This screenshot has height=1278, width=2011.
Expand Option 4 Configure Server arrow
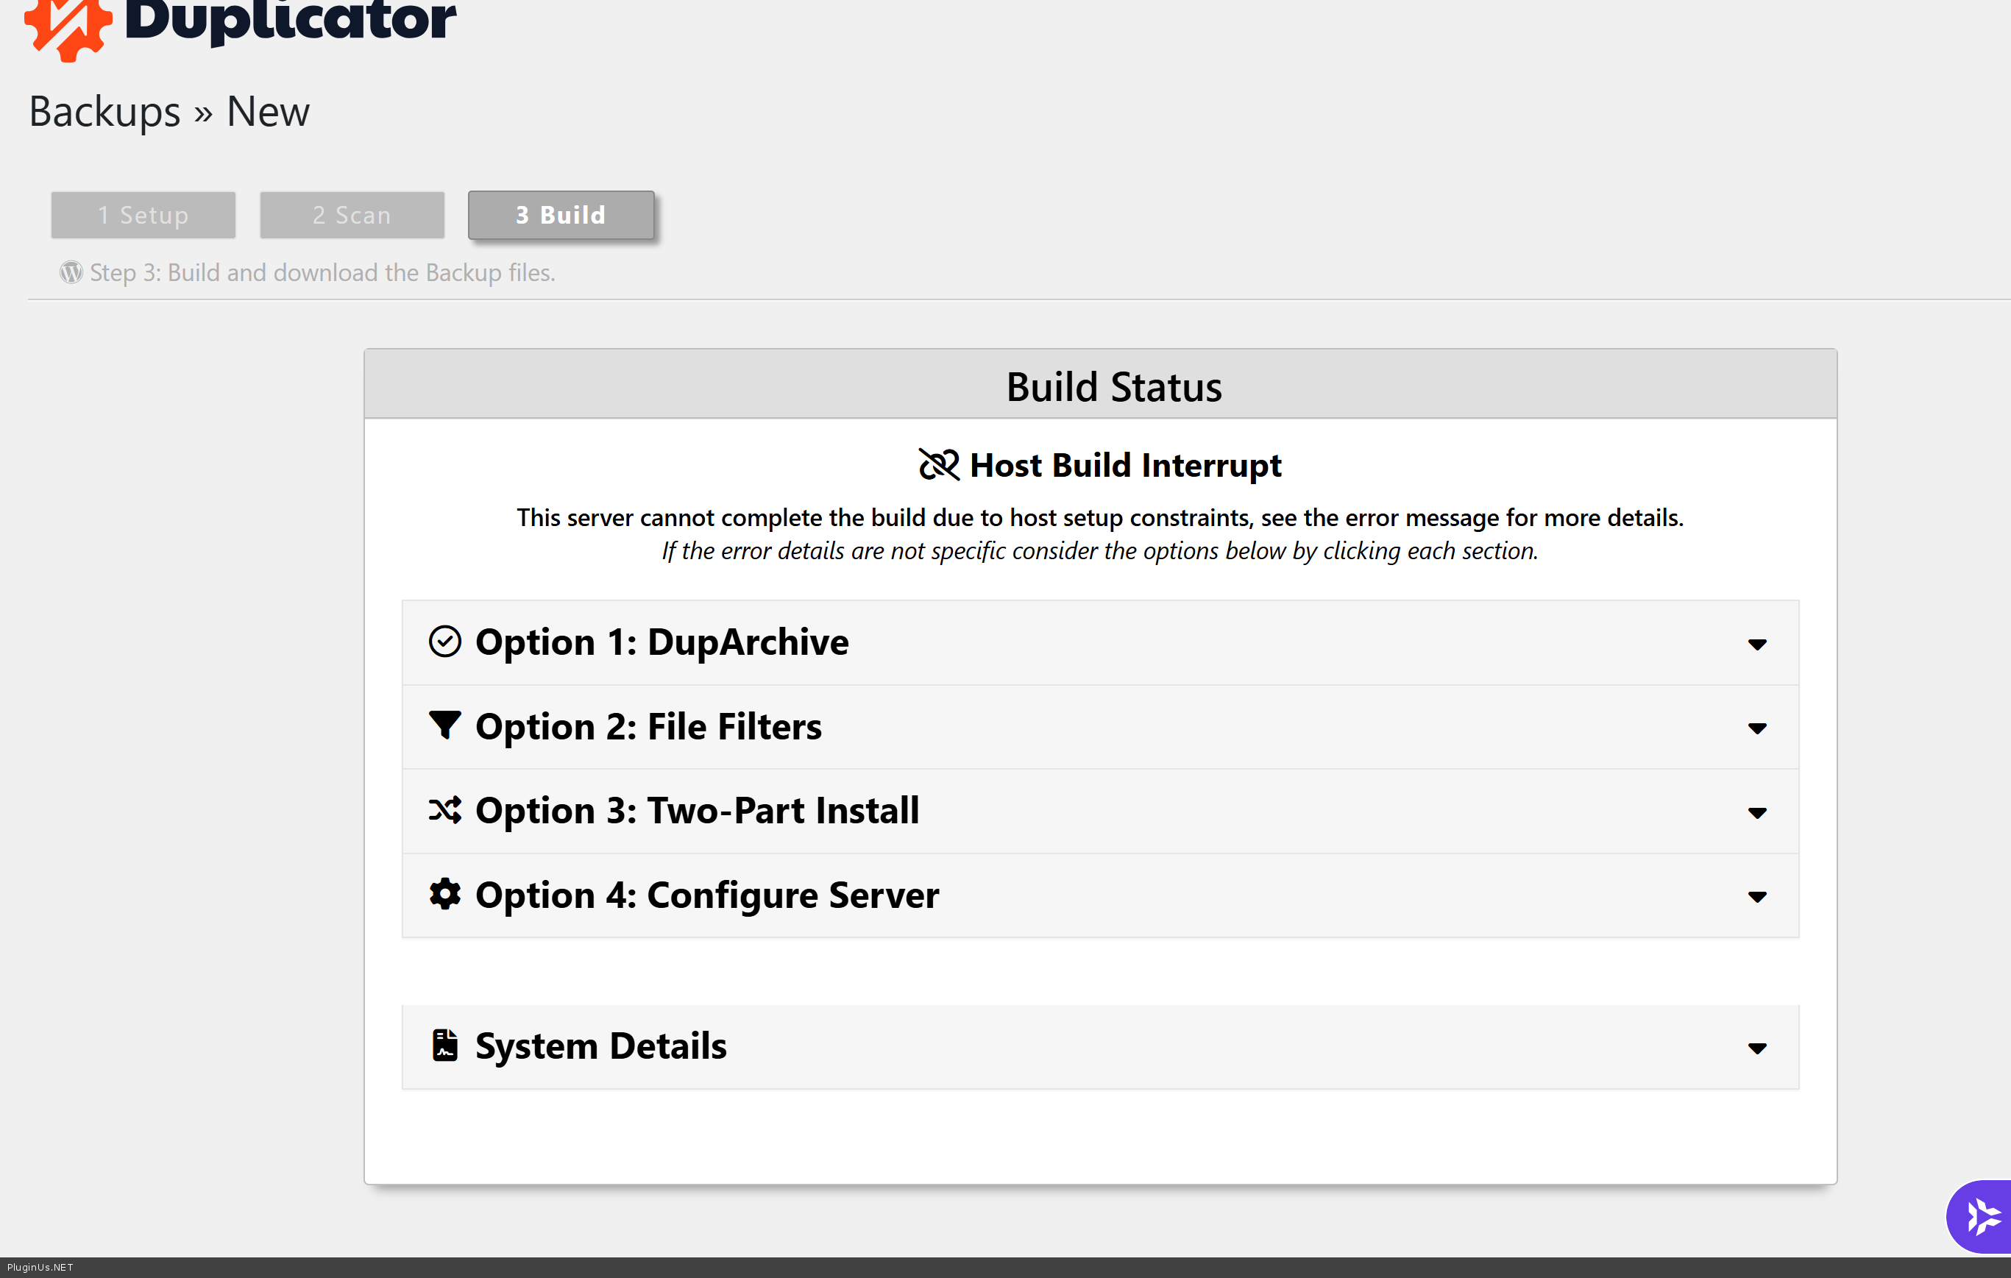tap(1756, 897)
